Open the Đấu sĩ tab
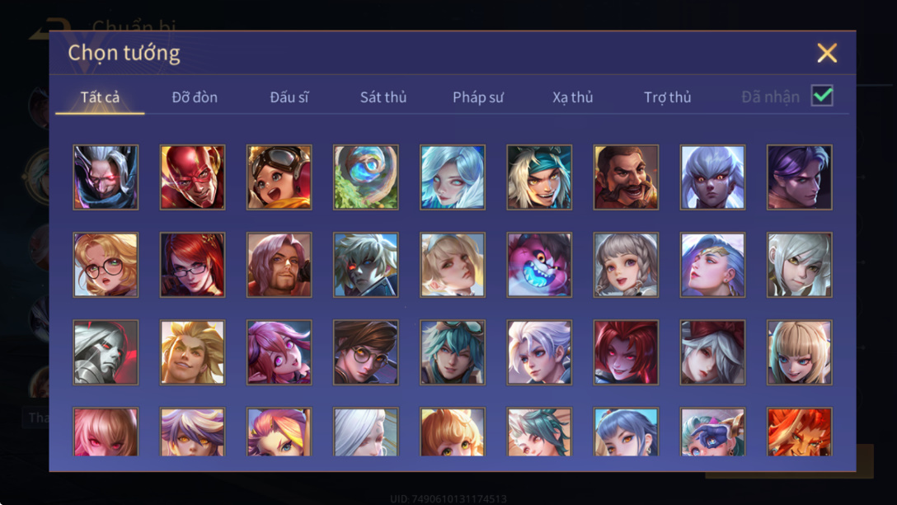Viewport: 897px width, 505px height. [289, 97]
